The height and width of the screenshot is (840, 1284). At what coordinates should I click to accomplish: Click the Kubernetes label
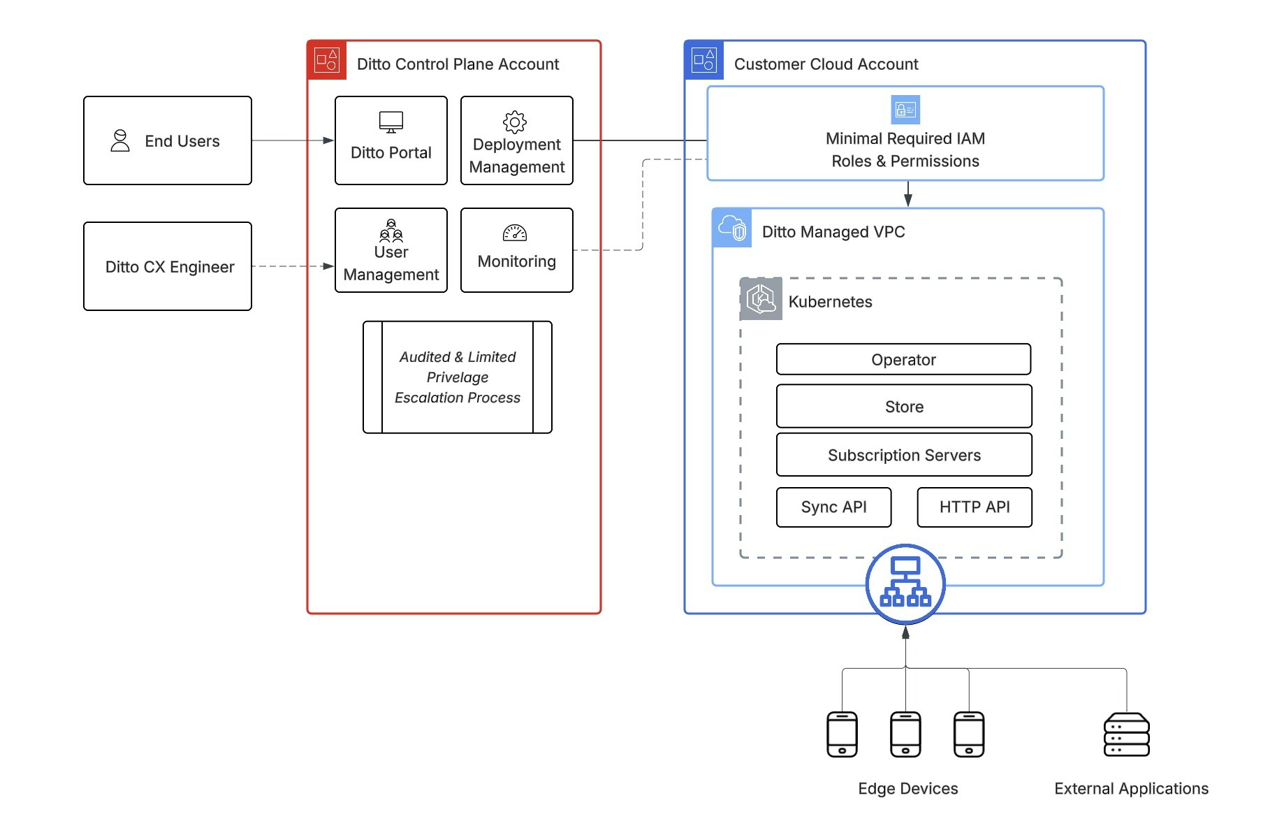click(x=831, y=302)
